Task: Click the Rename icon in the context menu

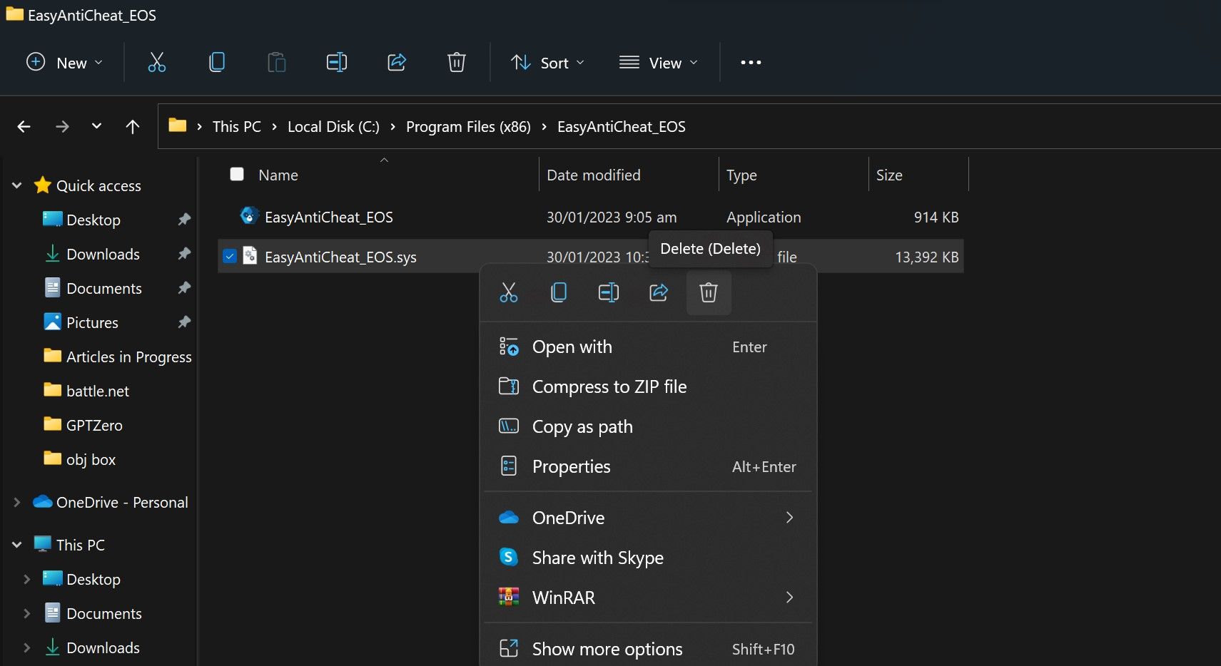Action: [x=608, y=292]
